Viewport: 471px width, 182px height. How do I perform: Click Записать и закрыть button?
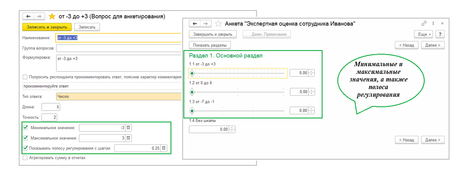click(47, 27)
